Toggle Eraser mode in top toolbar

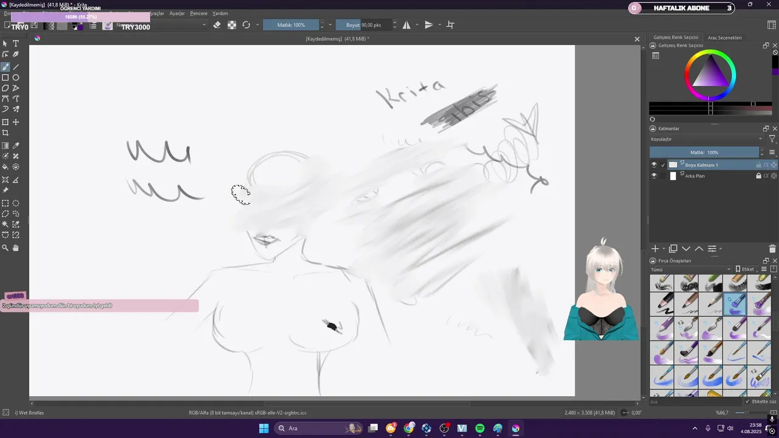[217, 25]
